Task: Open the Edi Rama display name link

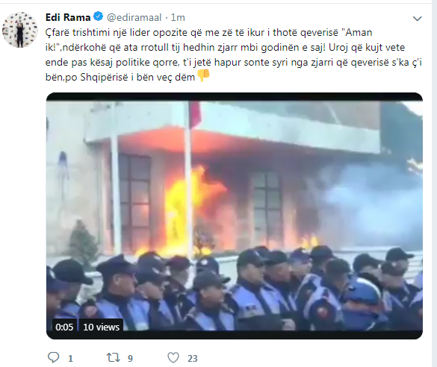Action: (x=68, y=17)
